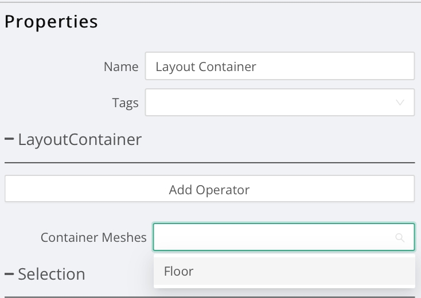This screenshot has width=421, height=298.
Task: Collapse the LayoutContainer section minus icon
Action: (x=10, y=139)
